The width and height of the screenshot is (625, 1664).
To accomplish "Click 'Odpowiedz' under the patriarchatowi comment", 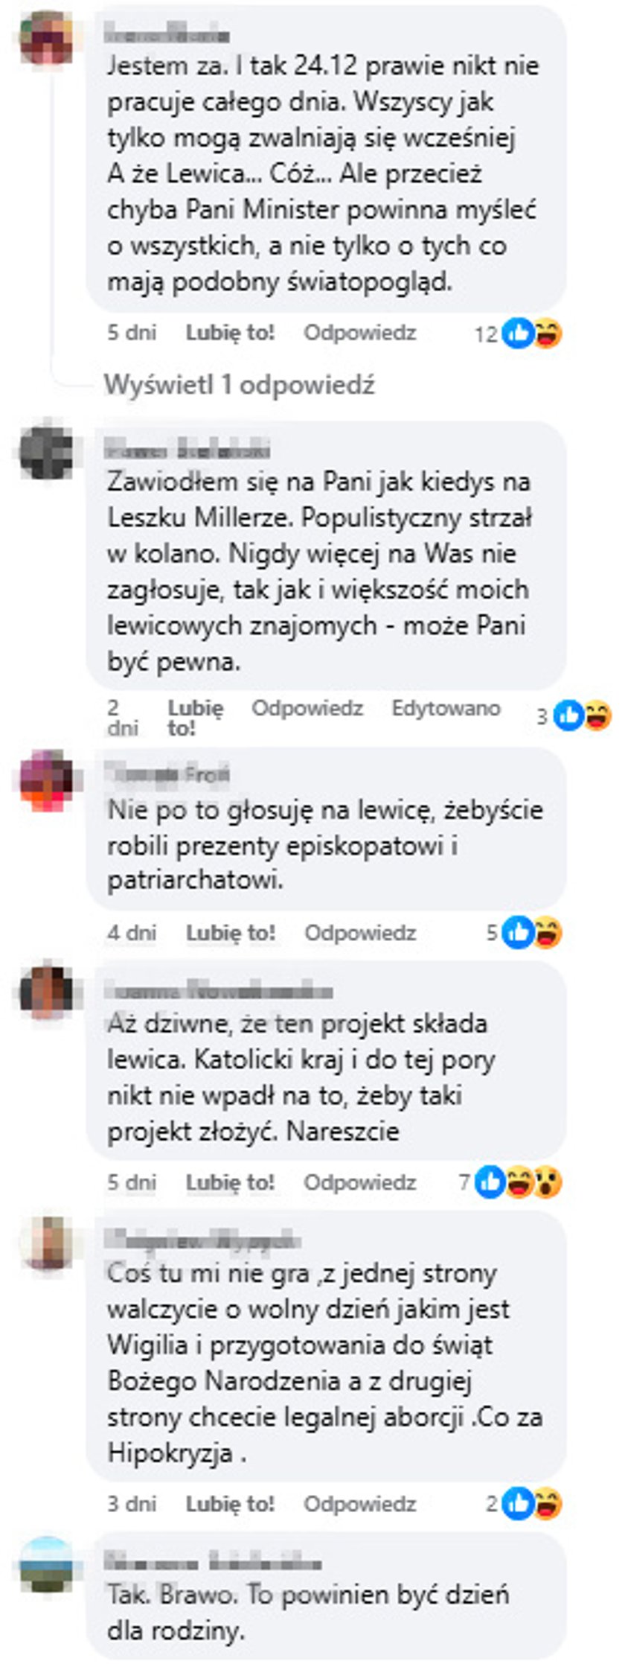I will [x=359, y=932].
